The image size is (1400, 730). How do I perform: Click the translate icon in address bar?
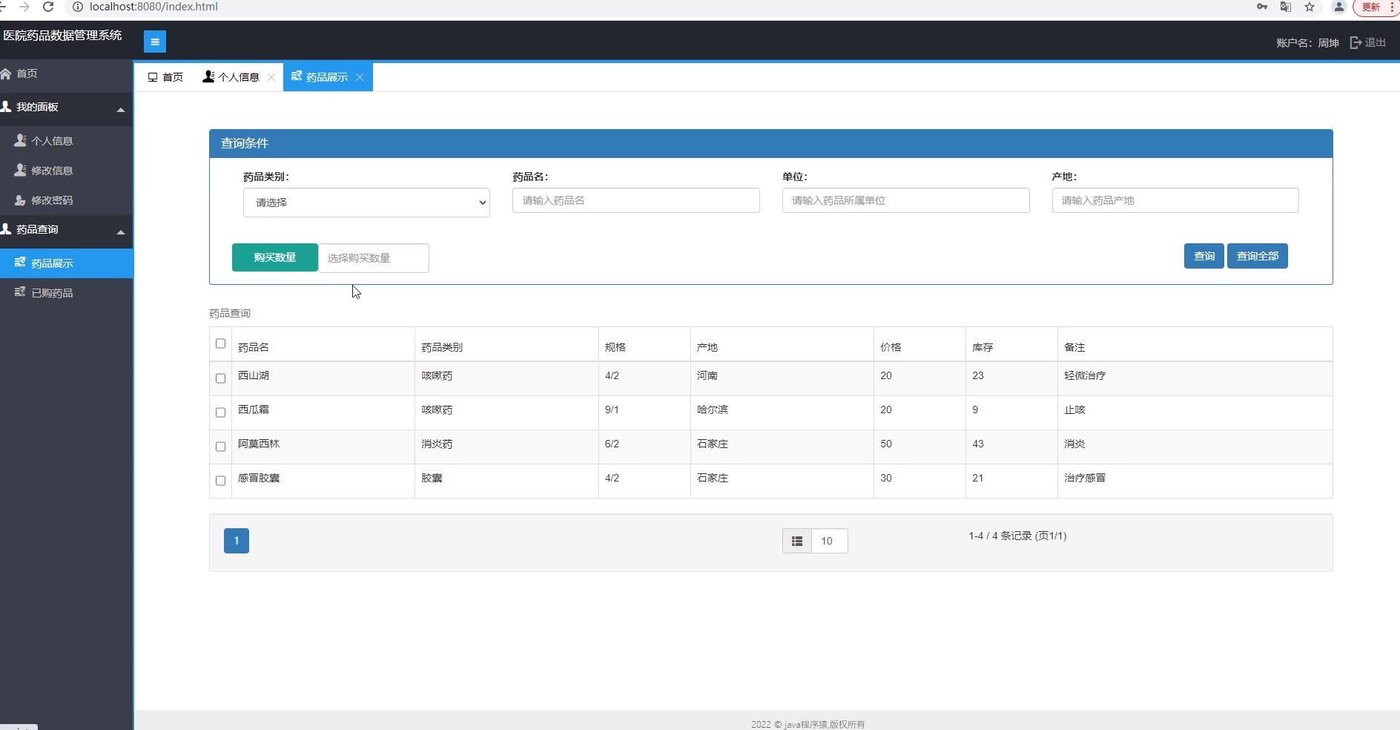(1286, 7)
